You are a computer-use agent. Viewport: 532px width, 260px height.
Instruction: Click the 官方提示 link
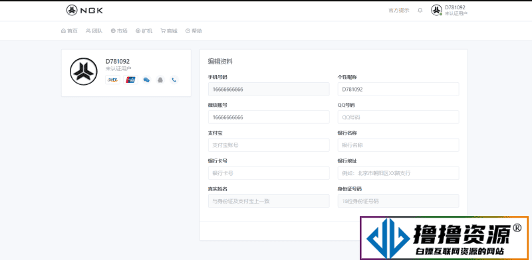[x=398, y=10]
